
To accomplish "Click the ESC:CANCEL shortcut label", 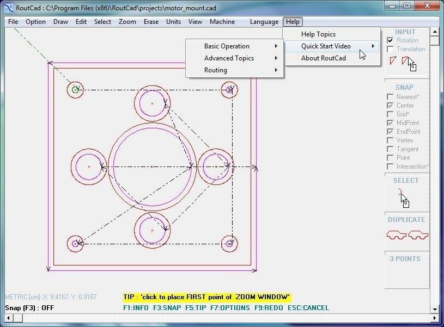I will point(308,308).
